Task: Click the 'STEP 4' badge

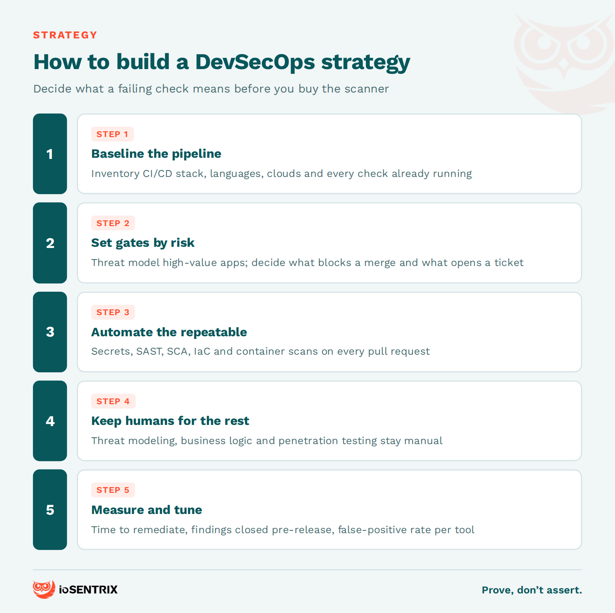Action: coord(113,402)
